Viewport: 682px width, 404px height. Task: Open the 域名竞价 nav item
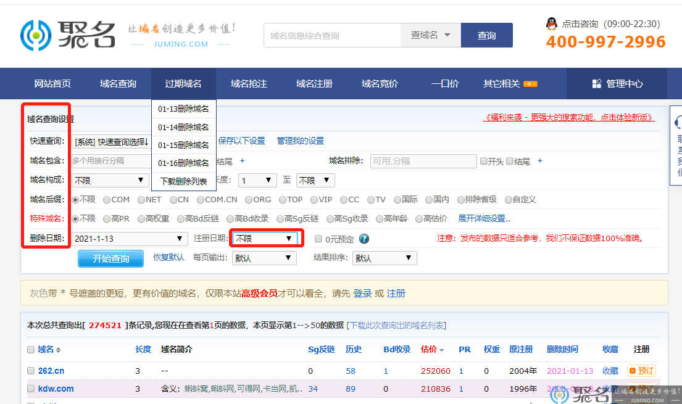pos(380,83)
